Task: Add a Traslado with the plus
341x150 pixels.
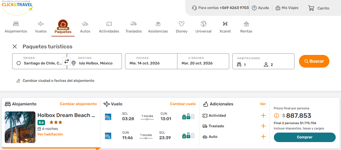Action: (263, 126)
